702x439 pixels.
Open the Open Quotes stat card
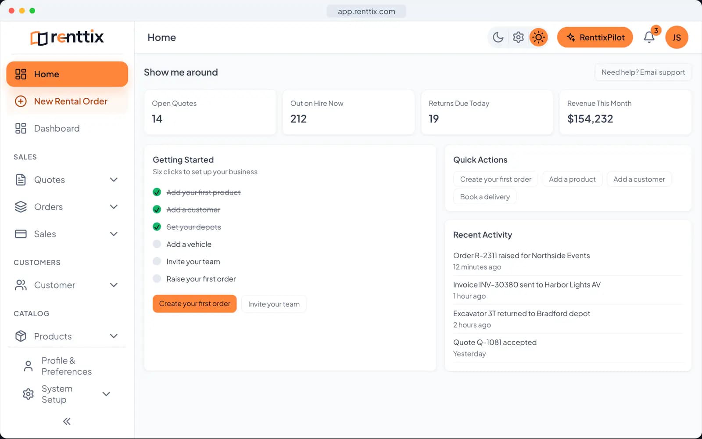coord(210,112)
